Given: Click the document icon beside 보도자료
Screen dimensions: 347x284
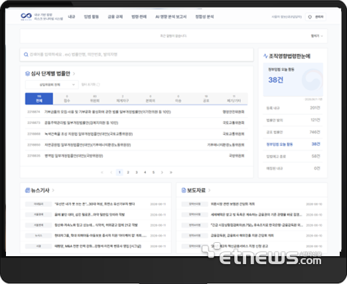Looking at the screenshot, I should (x=184, y=190).
